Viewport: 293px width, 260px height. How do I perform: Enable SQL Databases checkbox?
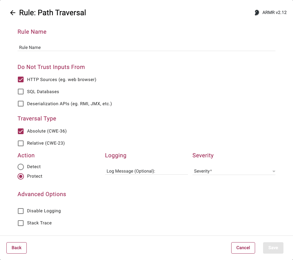click(x=21, y=92)
